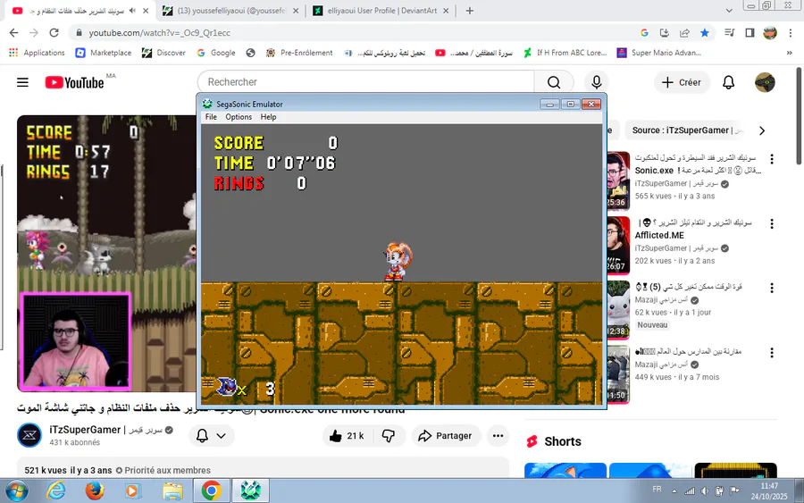Viewport: 804px width, 503px height.
Task: Open options menu for 62 k vues video
Action: point(772,289)
